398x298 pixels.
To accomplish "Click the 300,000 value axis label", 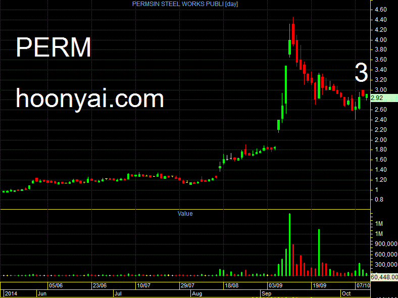I will (386, 265).
